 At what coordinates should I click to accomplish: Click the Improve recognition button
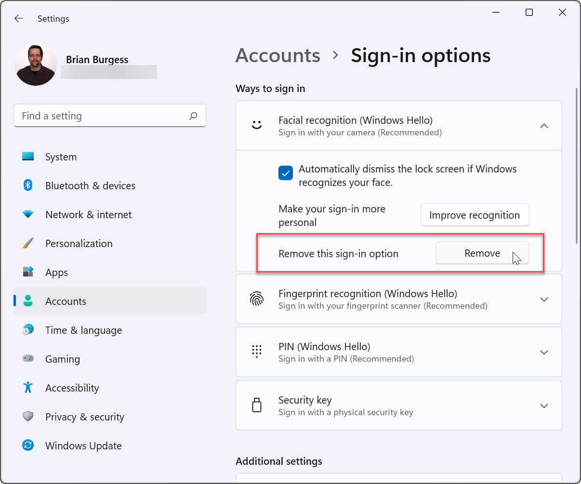[x=475, y=215]
